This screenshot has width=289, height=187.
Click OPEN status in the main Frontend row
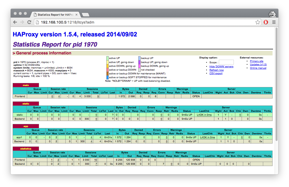click(x=196, y=96)
